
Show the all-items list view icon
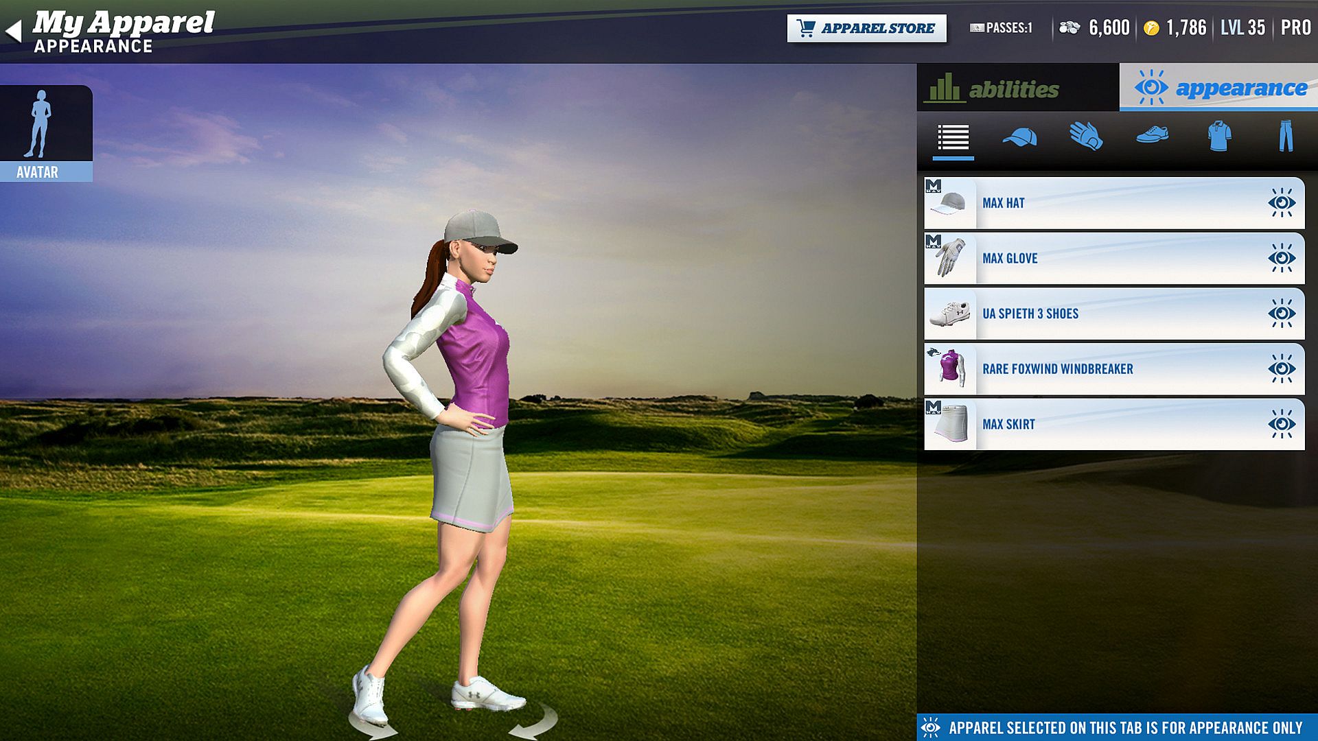coord(953,137)
